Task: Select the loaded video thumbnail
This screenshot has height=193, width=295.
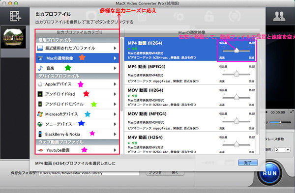Action: (13, 37)
